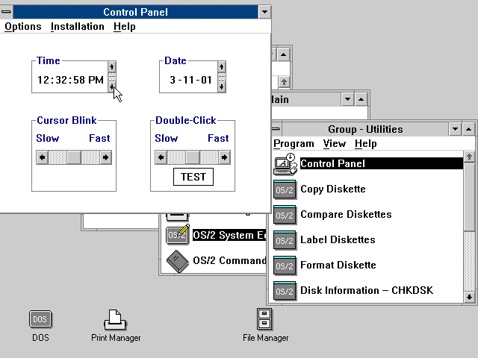Image resolution: width=478 pixels, height=358 pixels.
Task: Open the Print Manager printer icon
Action: [x=115, y=320]
